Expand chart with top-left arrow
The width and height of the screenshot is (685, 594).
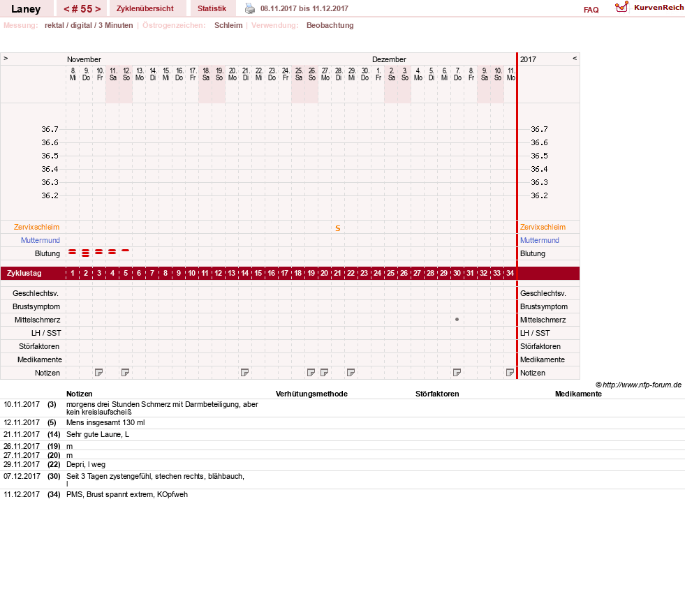click(6, 58)
